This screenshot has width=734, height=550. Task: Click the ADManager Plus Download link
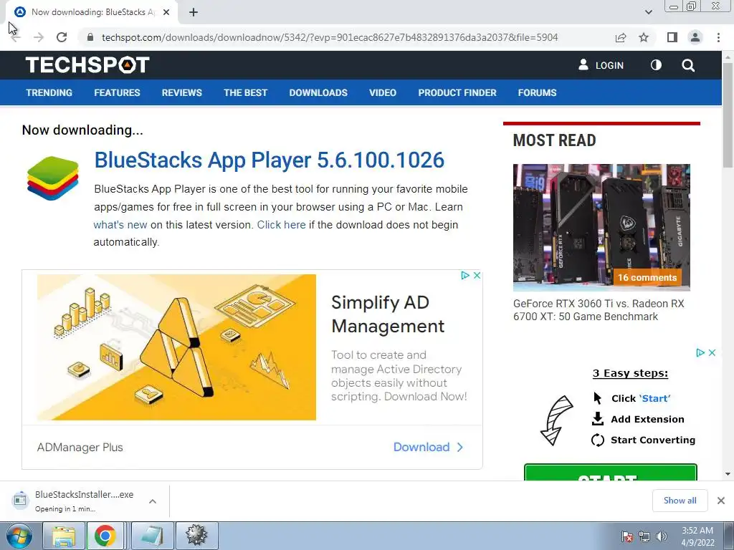429,447
